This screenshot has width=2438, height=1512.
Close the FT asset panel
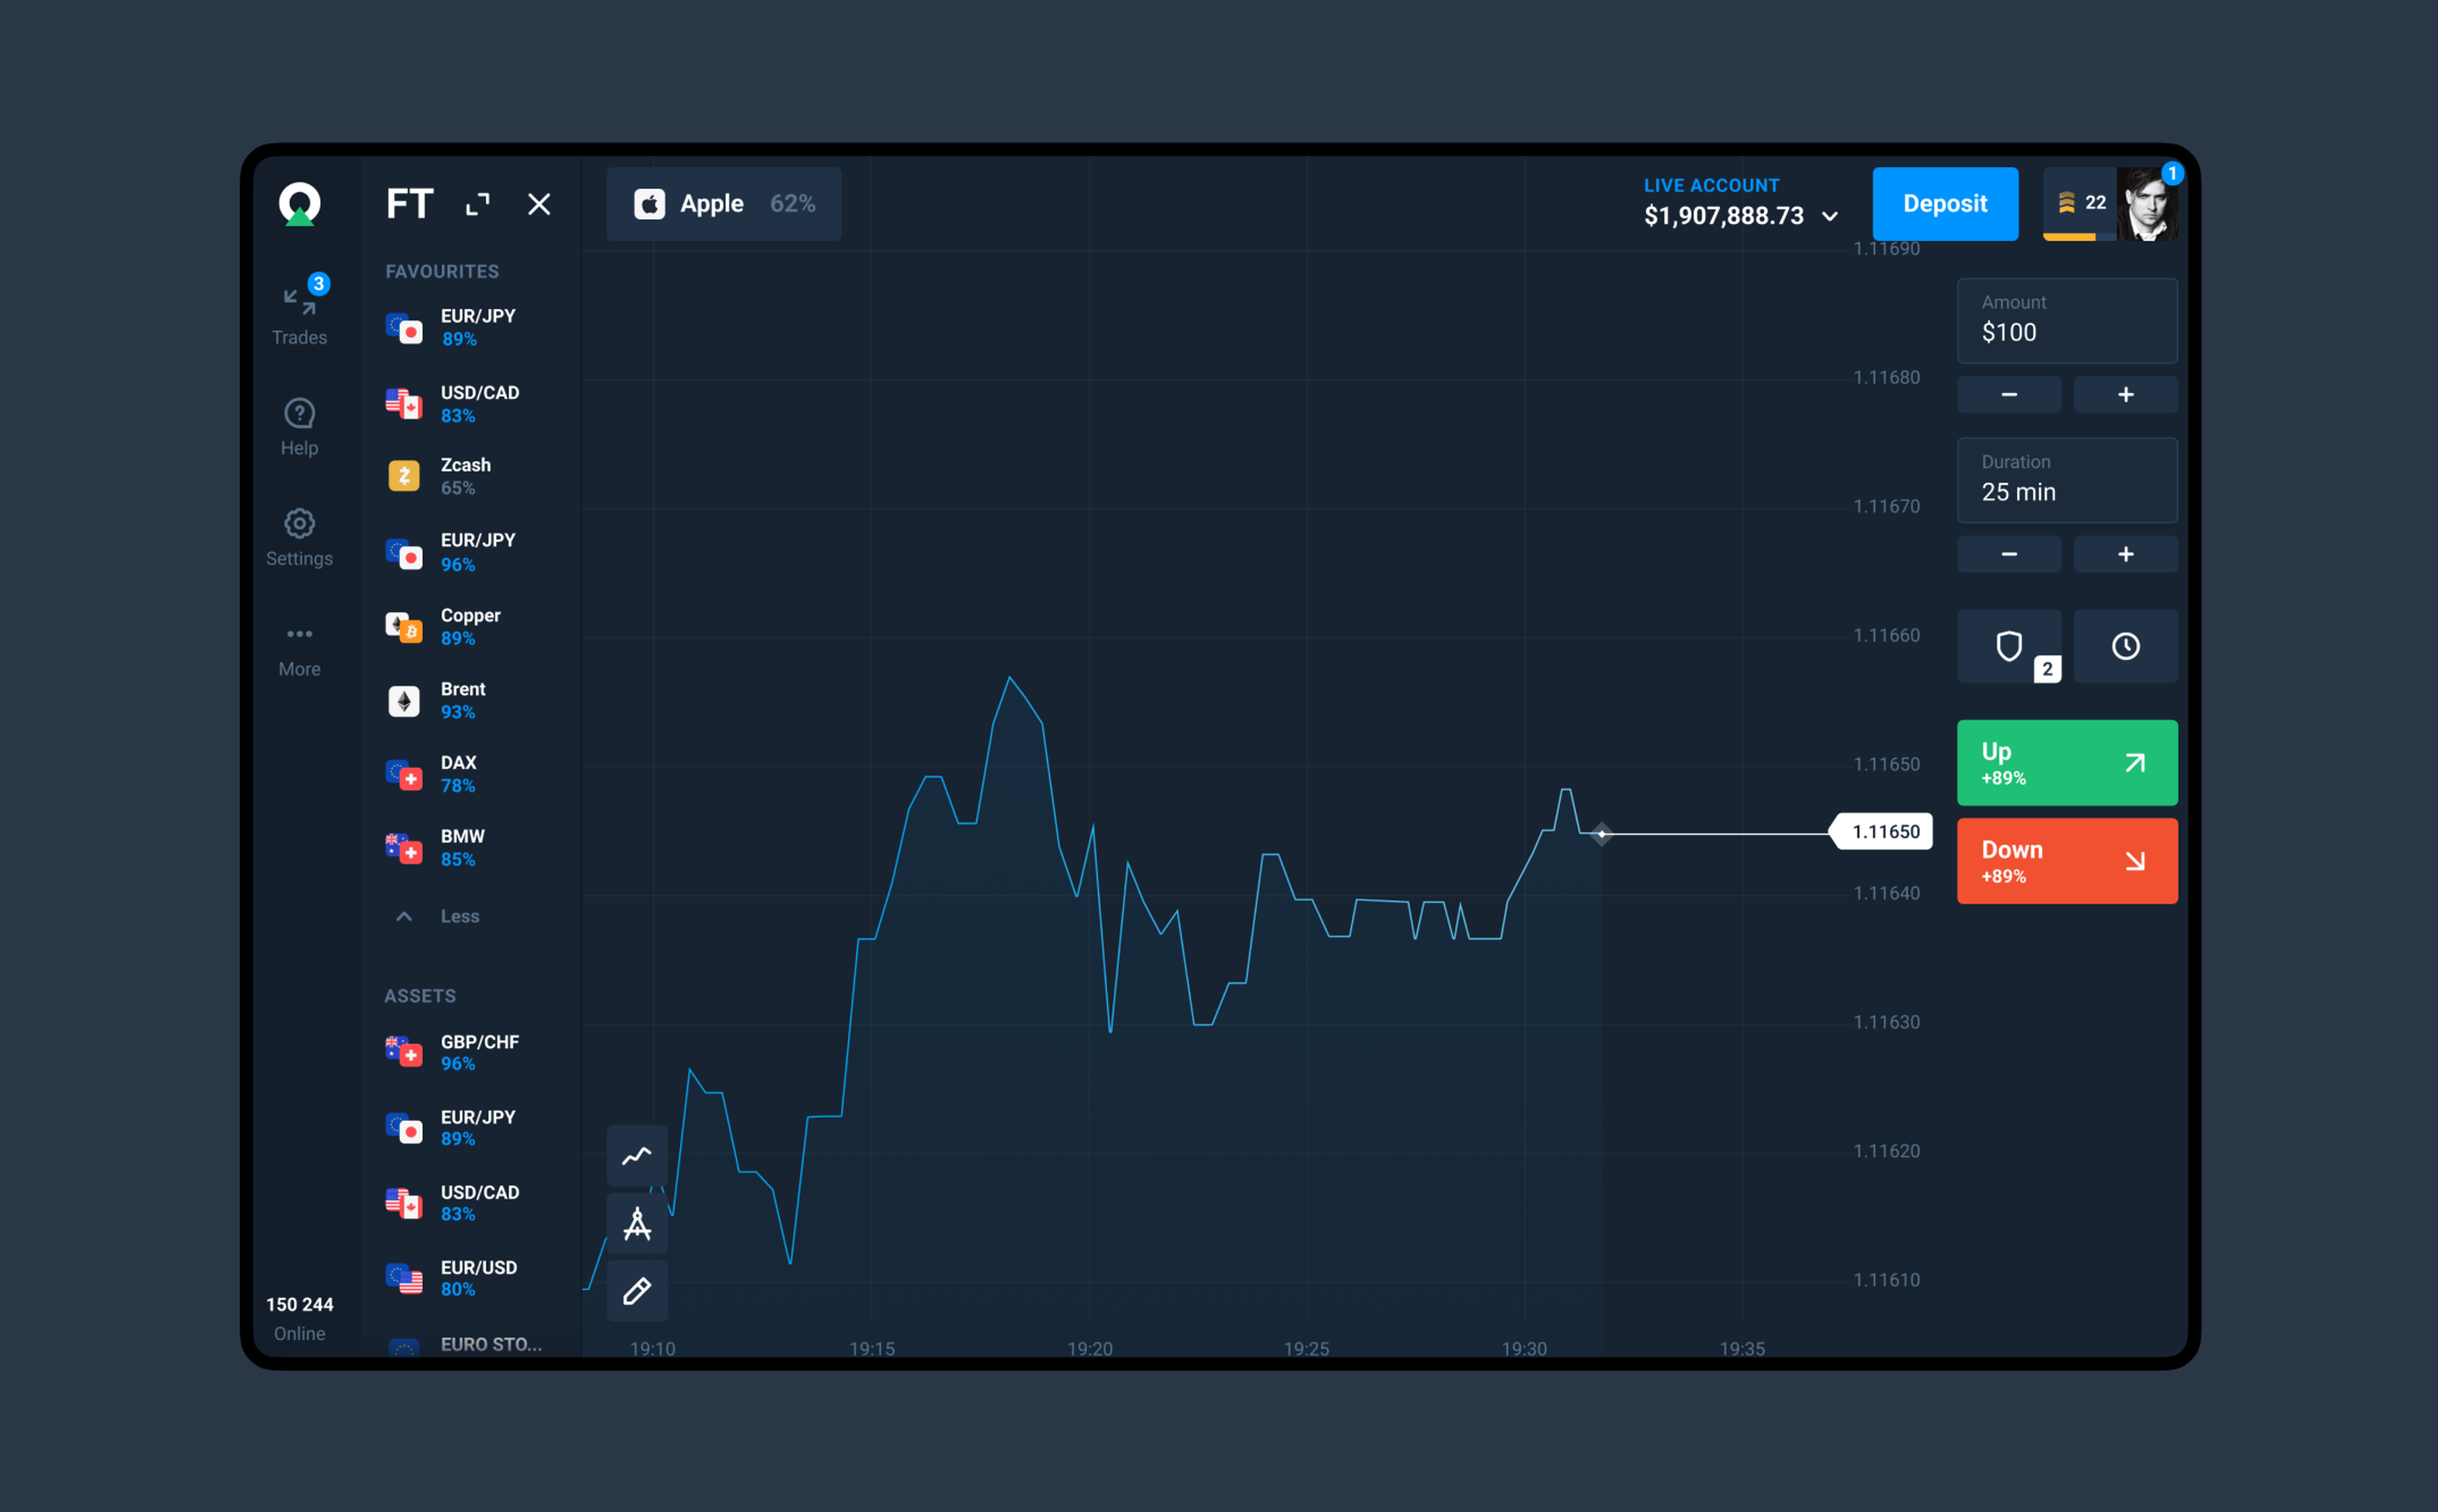click(539, 204)
